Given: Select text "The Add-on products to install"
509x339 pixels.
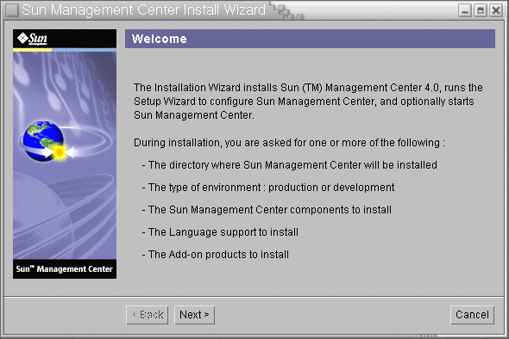Looking at the screenshot, I should click(218, 255).
